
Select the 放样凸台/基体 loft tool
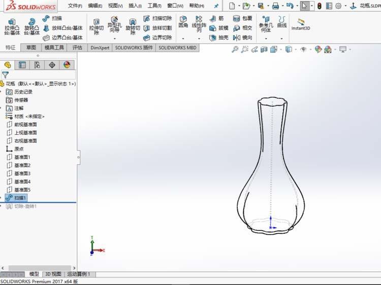(63, 28)
